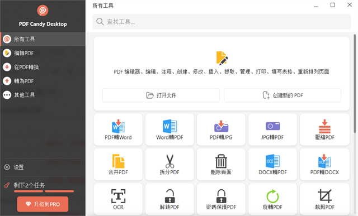Image resolution: width=358 pixels, height=216 pixels.
Task: Launch the OCR tool
Action: pyautogui.click(x=118, y=199)
